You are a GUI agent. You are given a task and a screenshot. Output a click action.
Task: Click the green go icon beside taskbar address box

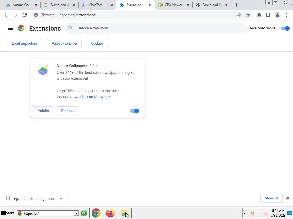coord(84,213)
